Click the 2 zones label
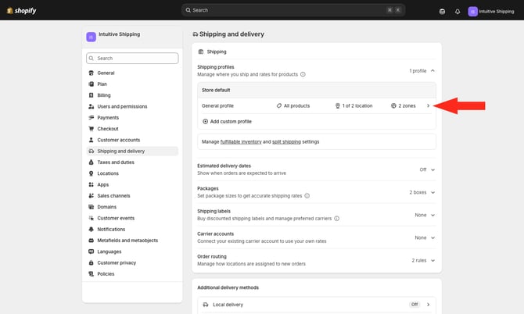 tap(407, 105)
